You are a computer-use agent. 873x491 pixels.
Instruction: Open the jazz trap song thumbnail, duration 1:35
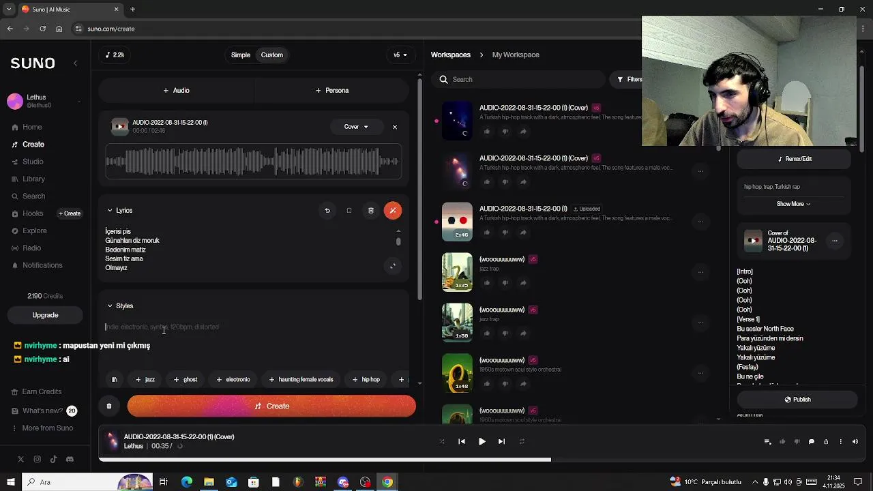[457, 272]
